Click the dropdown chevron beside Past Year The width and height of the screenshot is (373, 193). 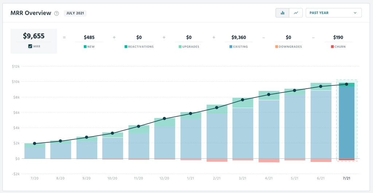pos(355,13)
